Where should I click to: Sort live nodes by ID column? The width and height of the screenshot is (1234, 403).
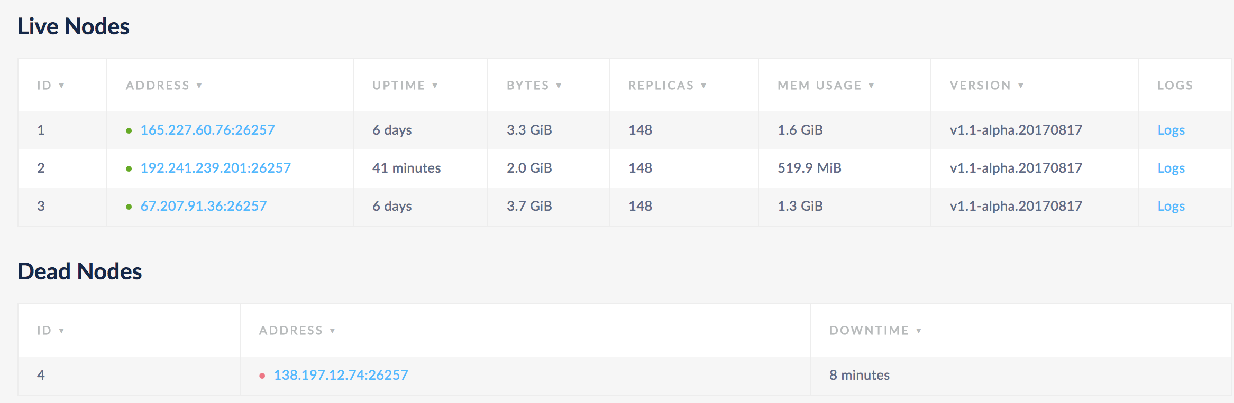pyautogui.click(x=50, y=86)
